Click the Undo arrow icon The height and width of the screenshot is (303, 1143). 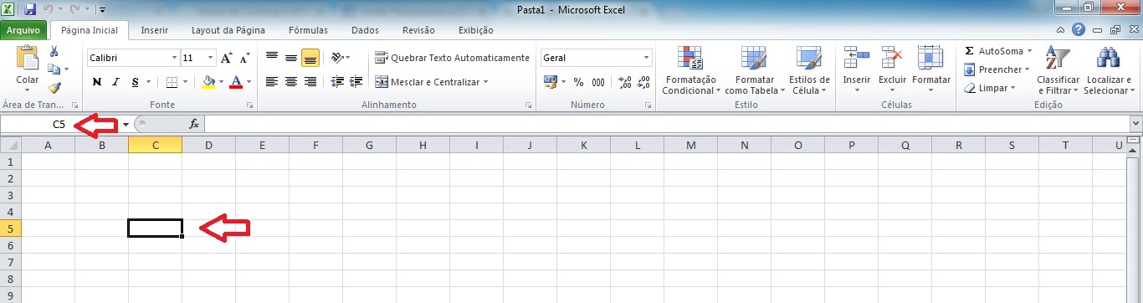pyautogui.click(x=49, y=10)
